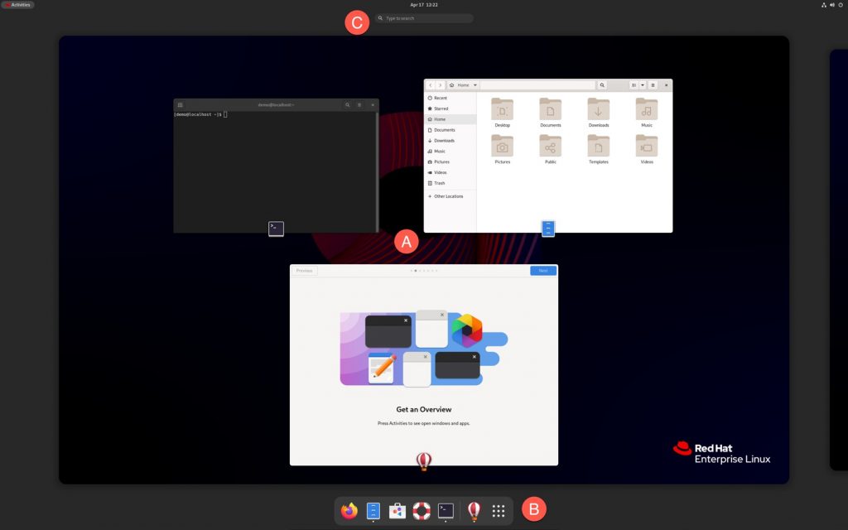The width and height of the screenshot is (848, 530).
Task: Open the volume icon in the top bar
Action: (831, 4)
